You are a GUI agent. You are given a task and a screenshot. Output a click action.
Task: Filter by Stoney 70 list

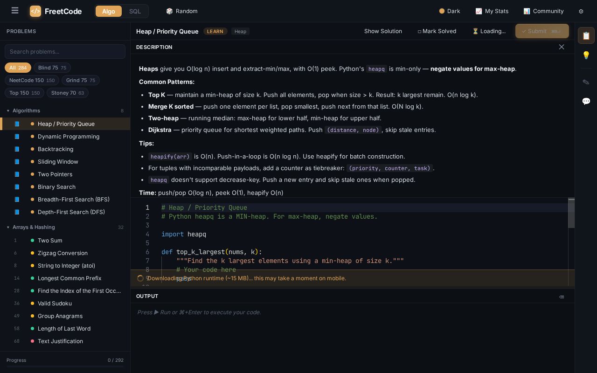[68, 93]
